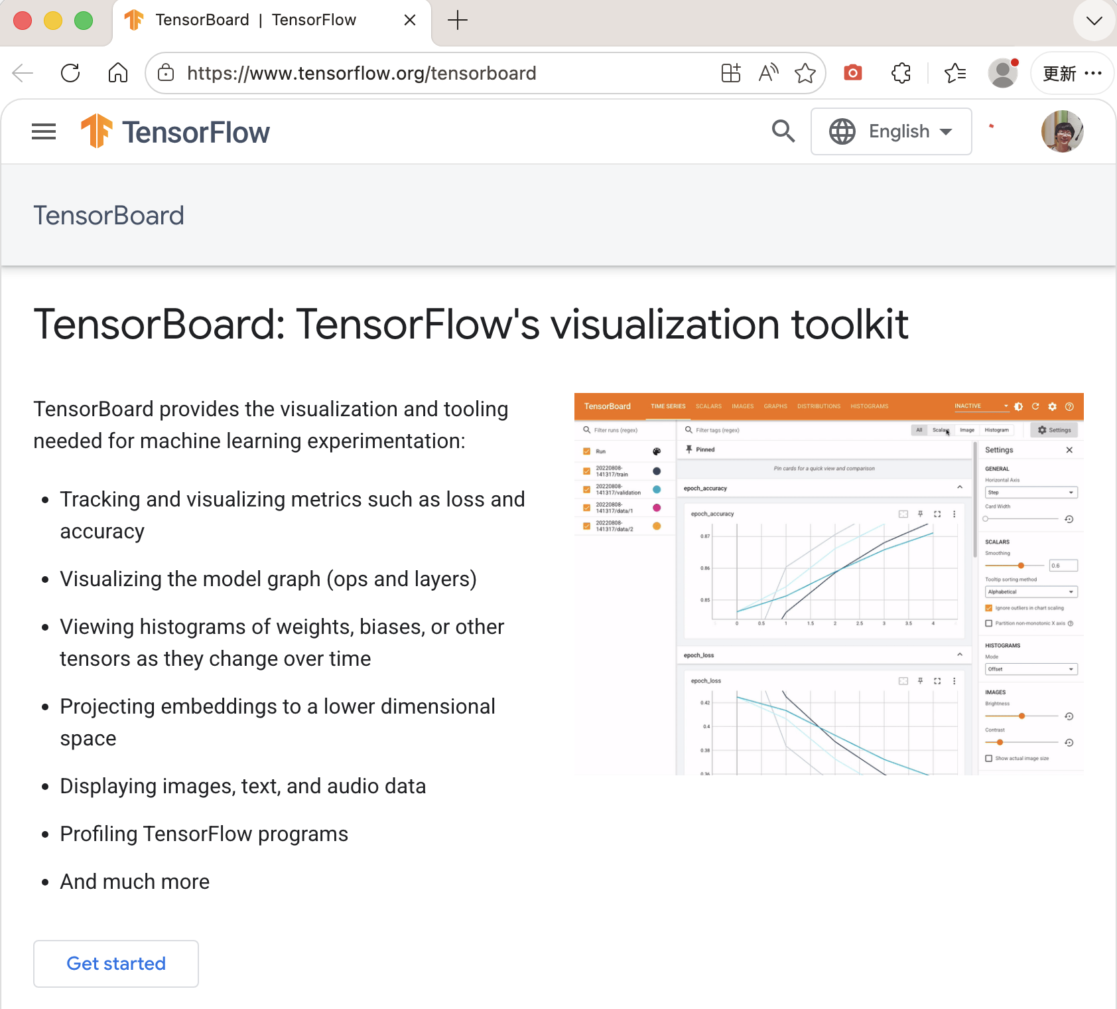This screenshot has height=1009, width=1117.
Task: Open the browser extensions puzzle icon
Action: (901, 73)
